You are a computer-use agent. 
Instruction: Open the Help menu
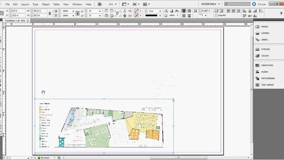[x=88, y=4]
